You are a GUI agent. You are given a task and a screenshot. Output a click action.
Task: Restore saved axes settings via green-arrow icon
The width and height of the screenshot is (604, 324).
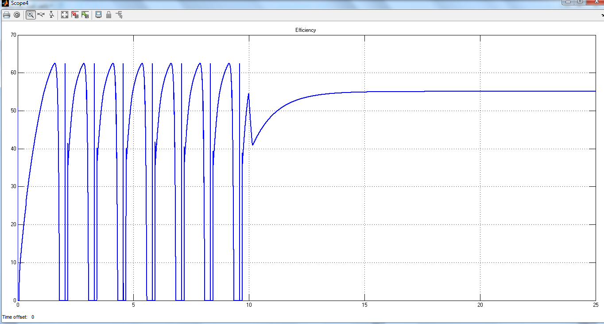click(85, 15)
